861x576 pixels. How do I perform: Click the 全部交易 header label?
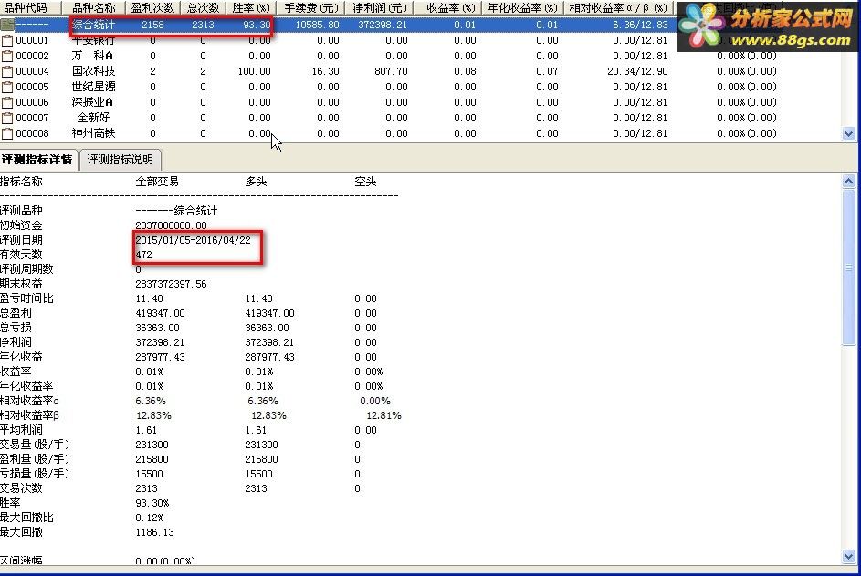[157, 182]
